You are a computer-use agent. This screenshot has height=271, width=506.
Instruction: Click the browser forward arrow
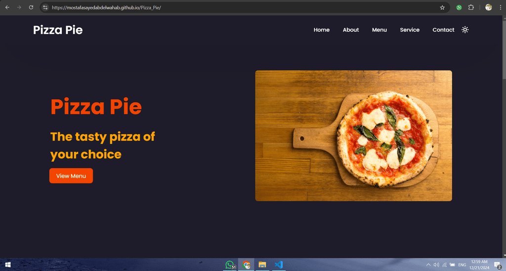click(19, 7)
